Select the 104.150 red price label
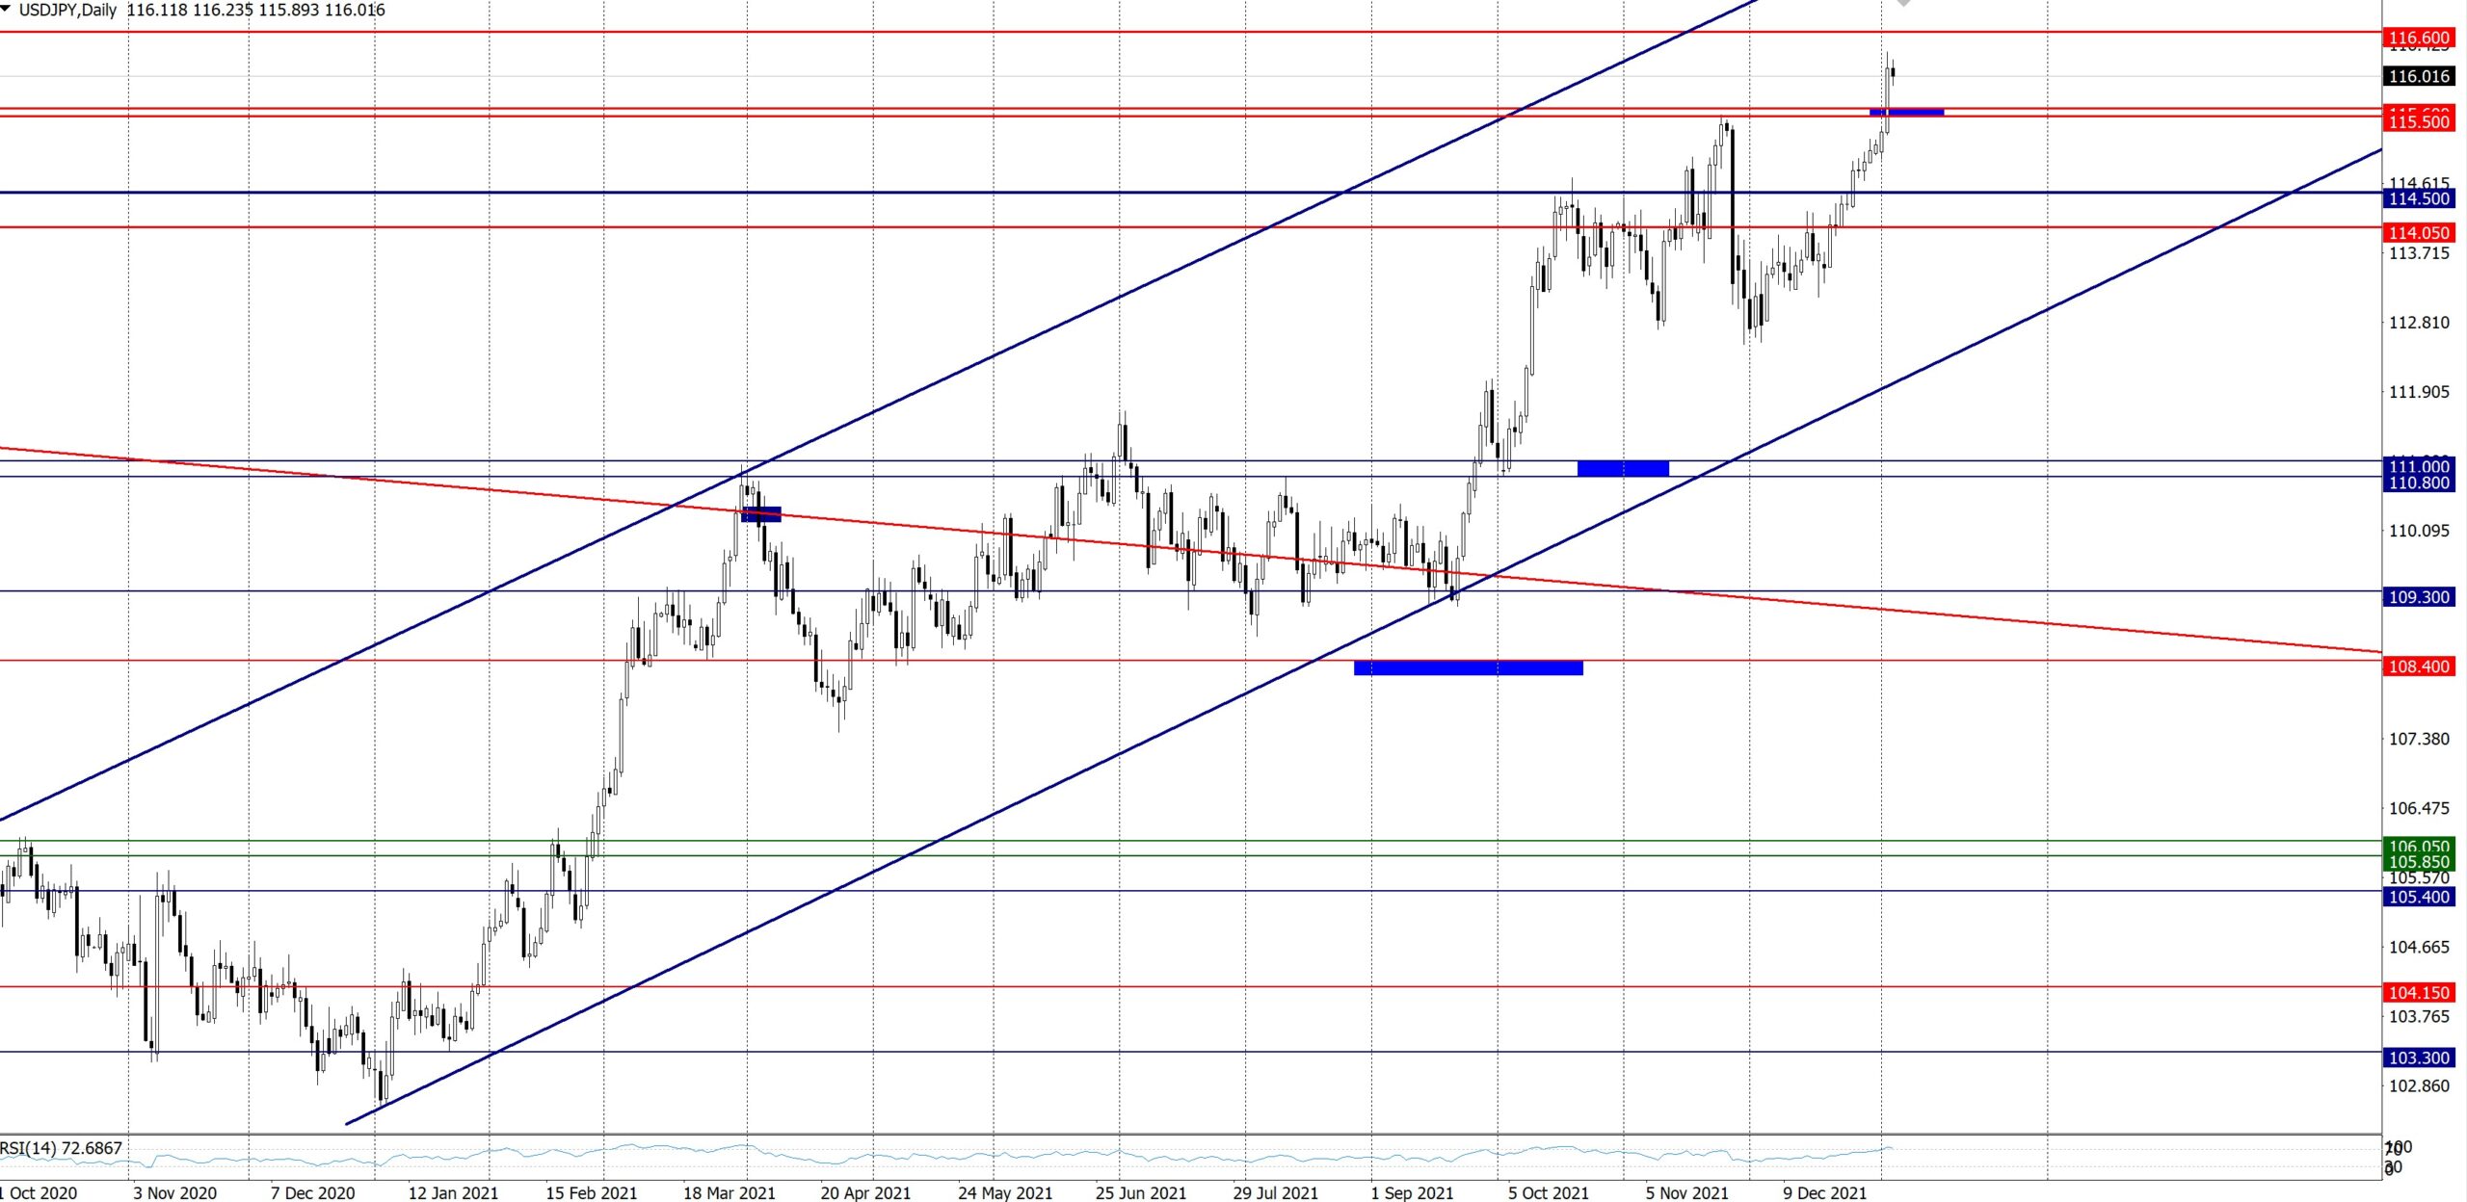 pyautogui.click(x=2418, y=992)
